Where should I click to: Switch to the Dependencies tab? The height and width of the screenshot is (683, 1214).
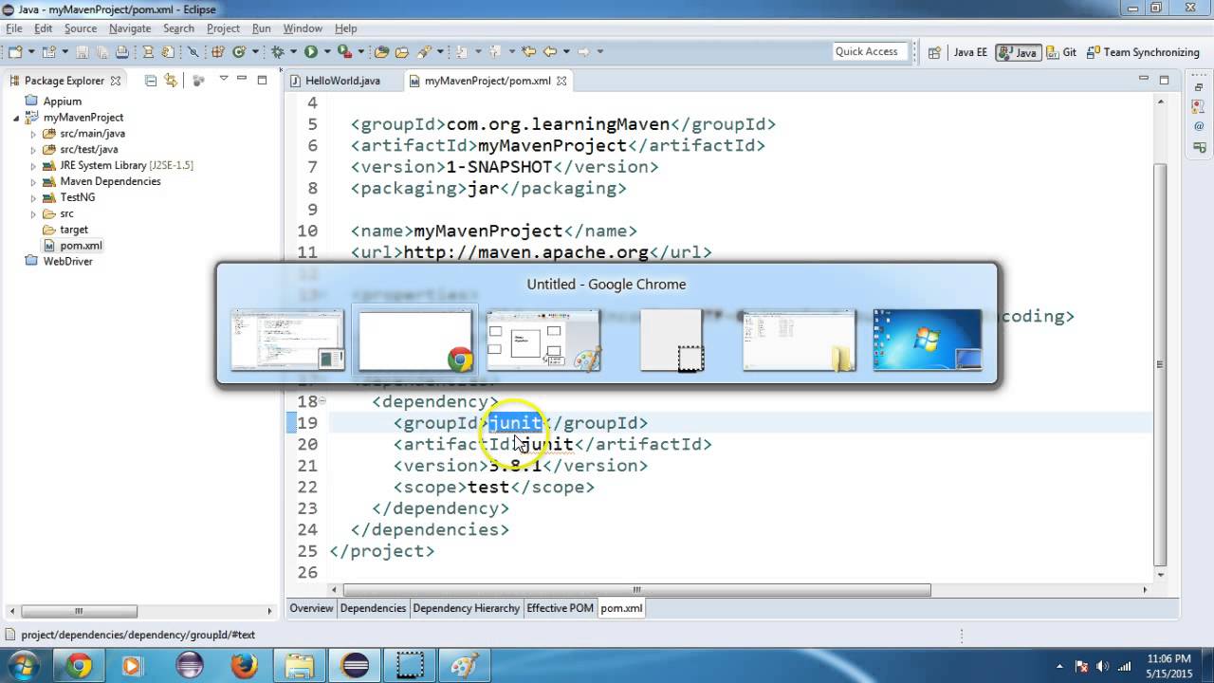click(373, 608)
